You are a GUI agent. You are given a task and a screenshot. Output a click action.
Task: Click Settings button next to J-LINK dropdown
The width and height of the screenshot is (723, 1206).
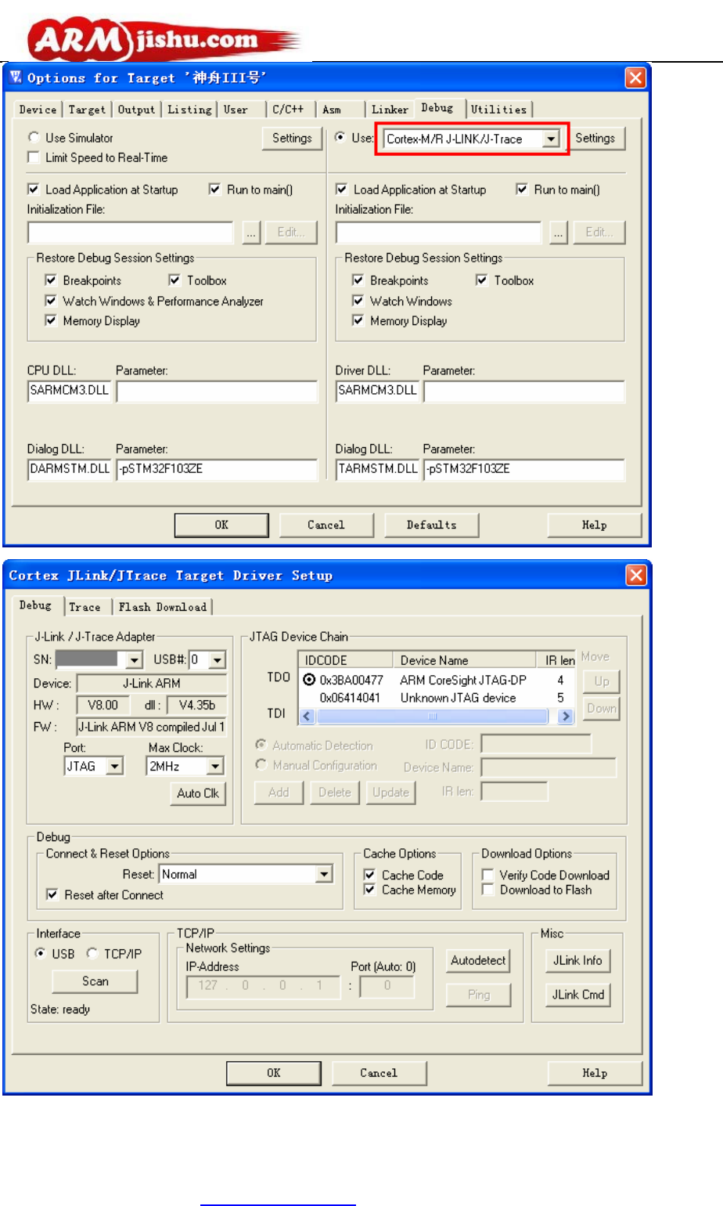point(595,139)
